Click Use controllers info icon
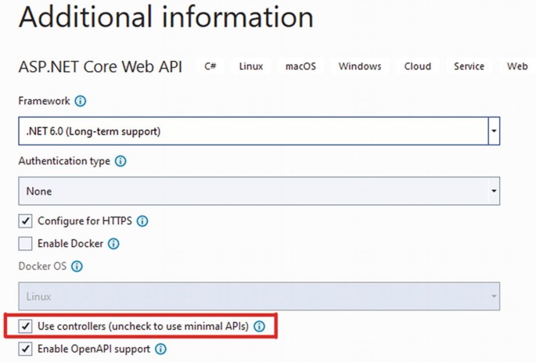Image resolution: width=536 pixels, height=362 pixels. (x=259, y=327)
